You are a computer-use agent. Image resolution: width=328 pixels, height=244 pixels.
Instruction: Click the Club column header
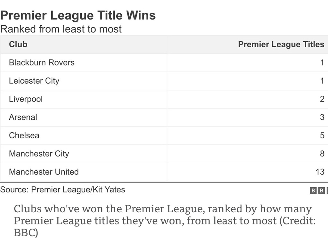click(x=18, y=44)
